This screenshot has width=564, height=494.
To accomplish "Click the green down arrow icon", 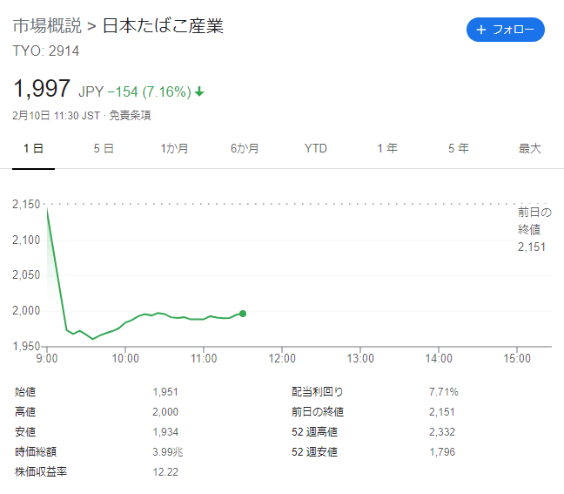I will pos(199,91).
